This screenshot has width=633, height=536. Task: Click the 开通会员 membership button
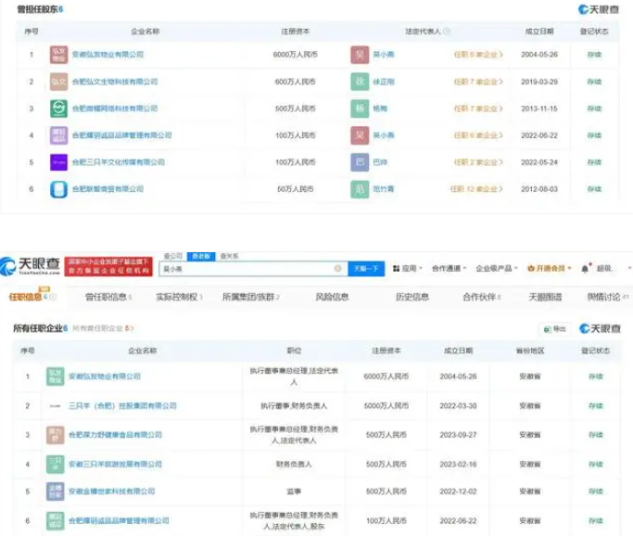coord(548,269)
